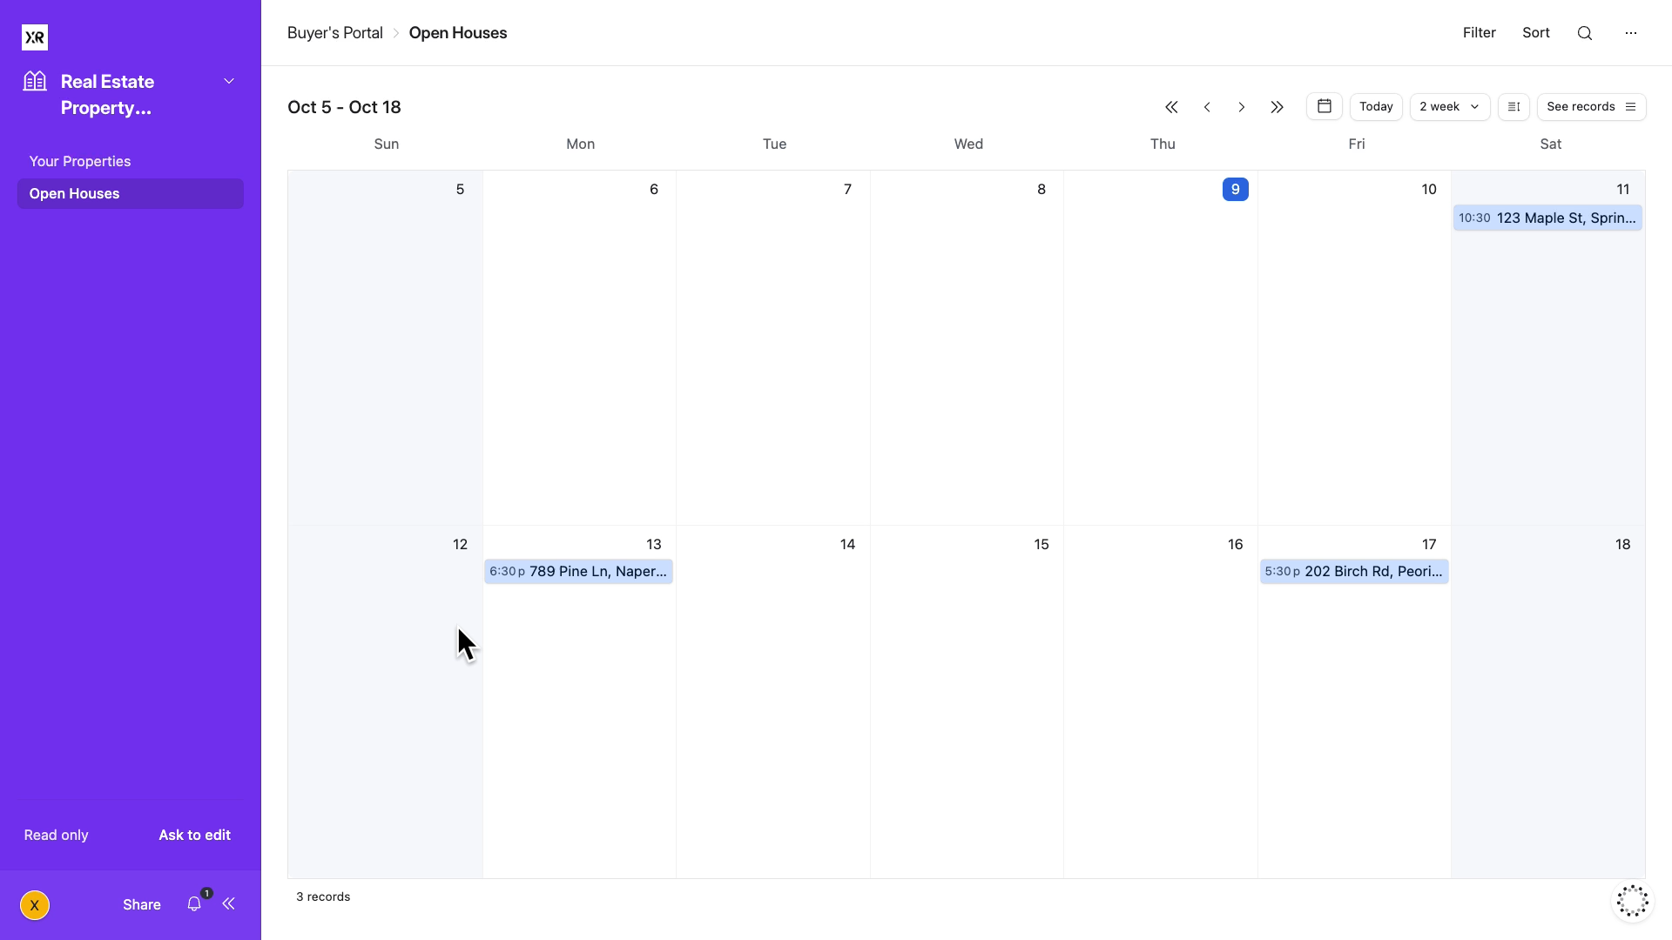This screenshot has width=1672, height=940.
Task: Jump back with double-left arrow icon
Action: 1171,107
